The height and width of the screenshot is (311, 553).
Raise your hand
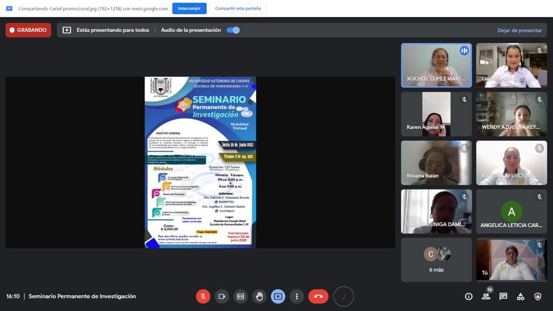259,296
